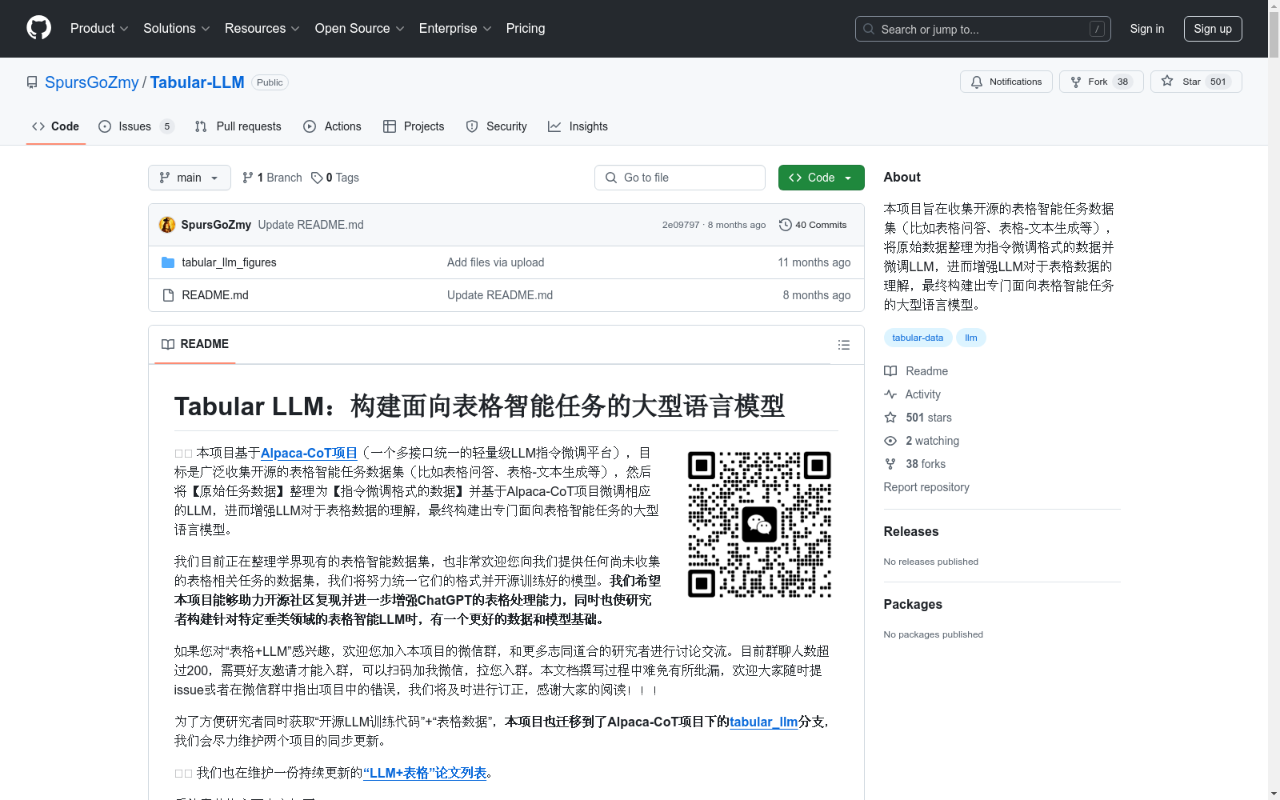
Task: Expand the Solutions dropdown
Action: coord(176,29)
